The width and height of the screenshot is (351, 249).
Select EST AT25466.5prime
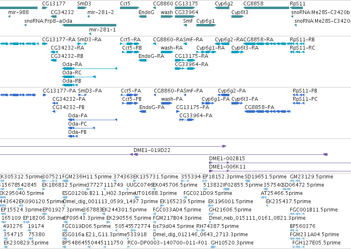point(282,193)
